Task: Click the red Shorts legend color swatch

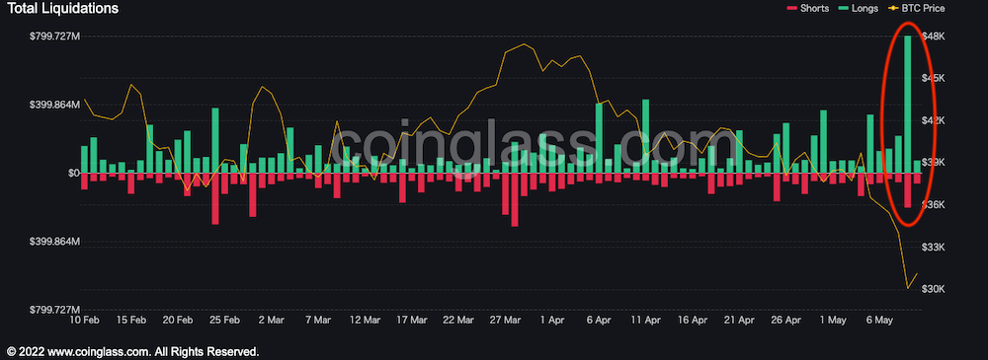Action: point(792,8)
